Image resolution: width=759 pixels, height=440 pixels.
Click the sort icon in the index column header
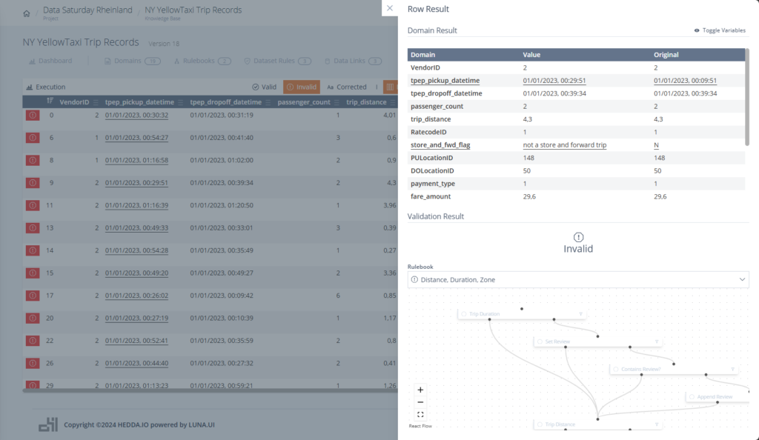[50, 102]
